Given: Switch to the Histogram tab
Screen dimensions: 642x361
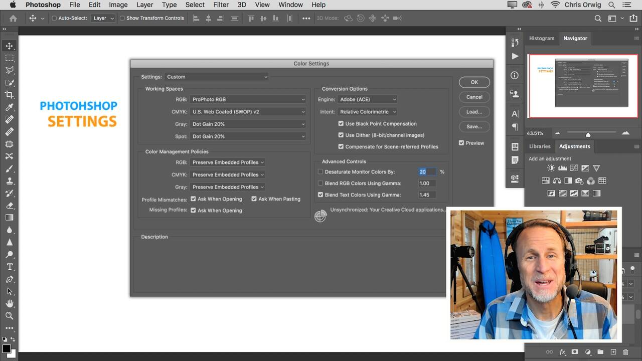Looking at the screenshot, I should click(x=542, y=38).
